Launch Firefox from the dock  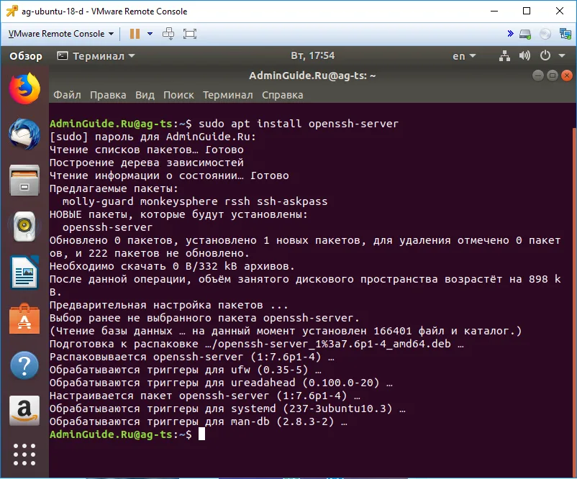24,88
